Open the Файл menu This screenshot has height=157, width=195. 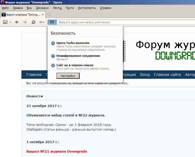[5, 8]
